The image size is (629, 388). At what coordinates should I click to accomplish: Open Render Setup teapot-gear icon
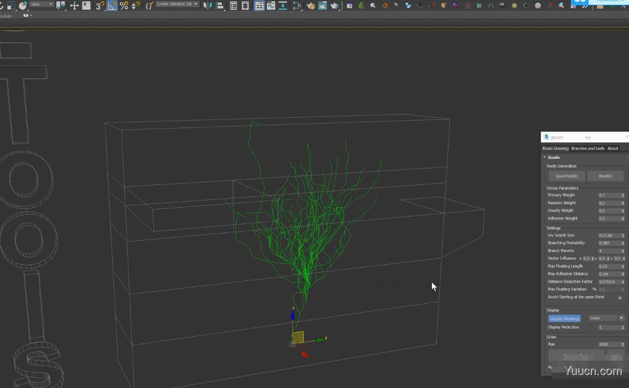[310, 5]
